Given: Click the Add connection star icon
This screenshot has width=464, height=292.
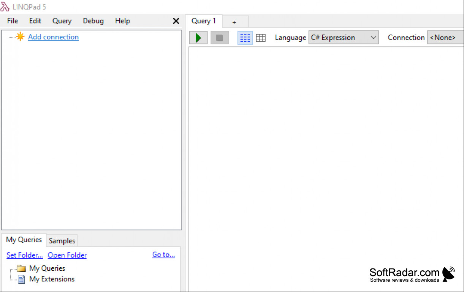Looking at the screenshot, I should pyautogui.click(x=20, y=36).
